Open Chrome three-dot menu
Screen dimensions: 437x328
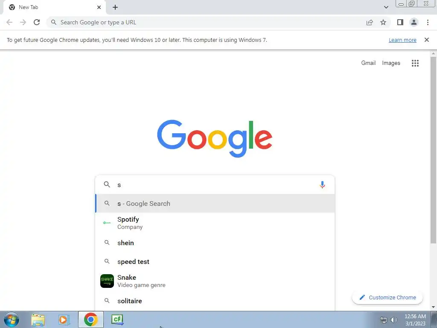coord(428,22)
